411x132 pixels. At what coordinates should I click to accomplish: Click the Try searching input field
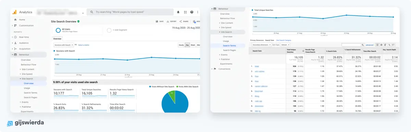point(130,12)
